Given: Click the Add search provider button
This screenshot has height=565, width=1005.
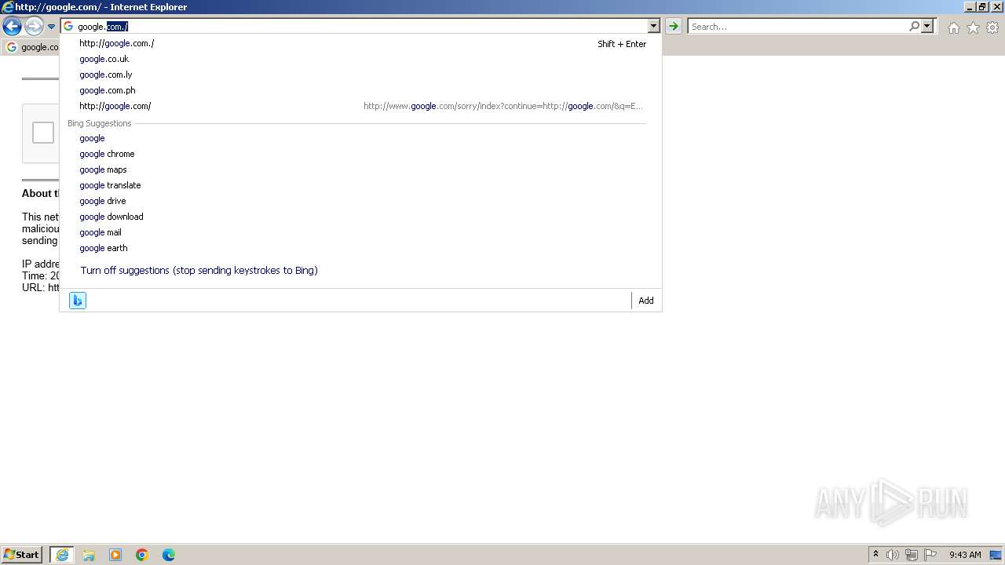Looking at the screenshot, I should pyautogui.click(x=646, y=301).
